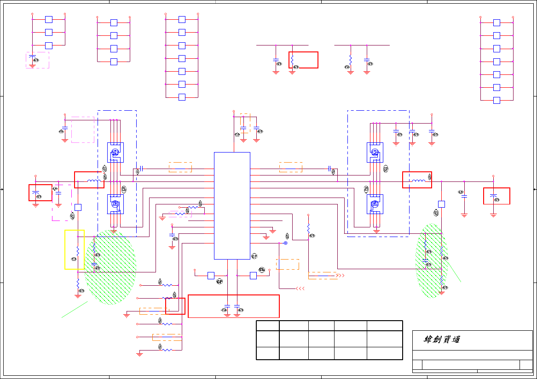Viewport: 537px width, 379px height.
Task: Click the horizontal bootstrap capacitor left of the IC
Action: [141, 168]
